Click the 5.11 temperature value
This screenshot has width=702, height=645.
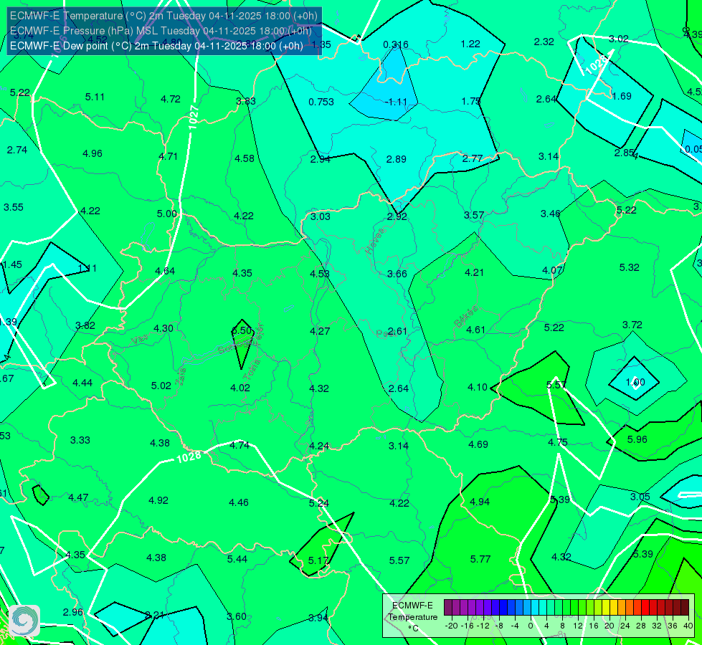(95, 97)
